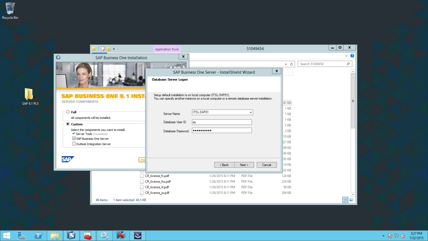The image size is (428, 241).
Task: Click the search magnifier icon in Explorer
Action: tap(348, 64)
